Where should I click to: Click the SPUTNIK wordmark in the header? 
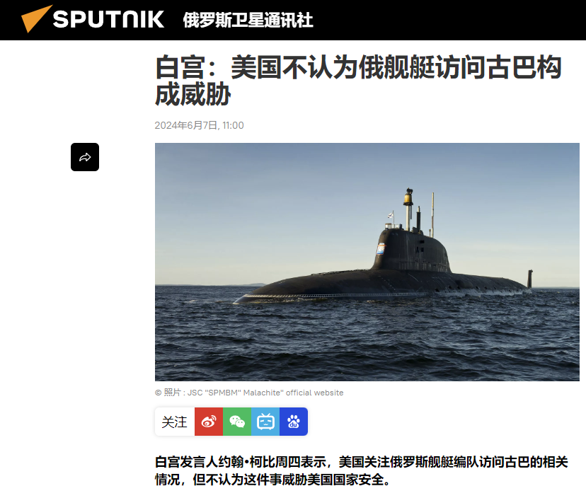tap(108, 19)
